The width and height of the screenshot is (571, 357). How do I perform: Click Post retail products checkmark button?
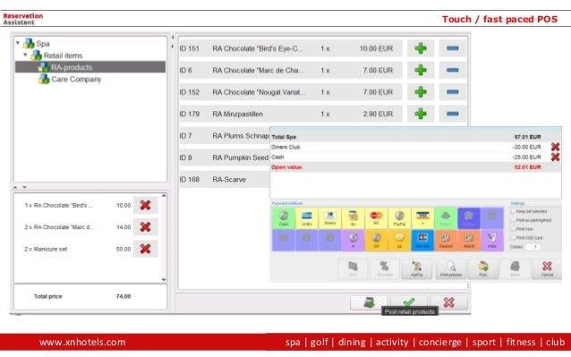tap(409, 302)
